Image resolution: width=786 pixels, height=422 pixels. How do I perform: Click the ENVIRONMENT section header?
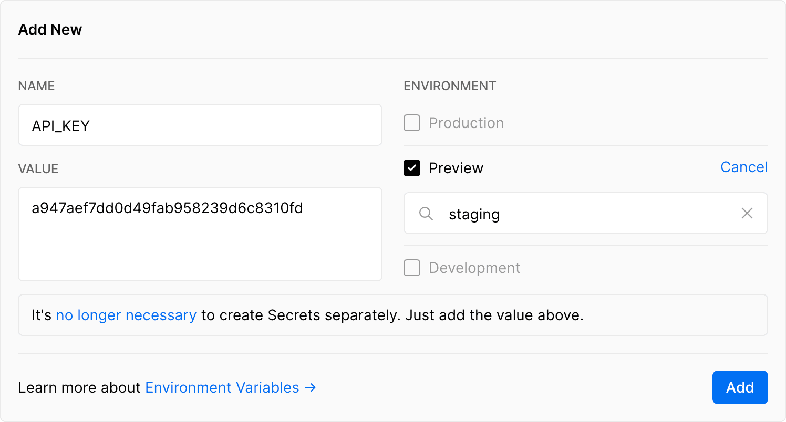pos(450,86)
